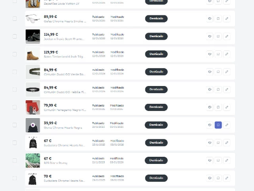Edit the Gafas Chrome Hearts listing via pencil icon
Viewport: 254px width, 191px height.
click(227, 19)
